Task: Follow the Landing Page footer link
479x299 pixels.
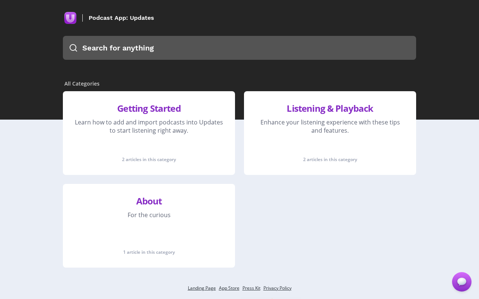Action: point(202,288)
